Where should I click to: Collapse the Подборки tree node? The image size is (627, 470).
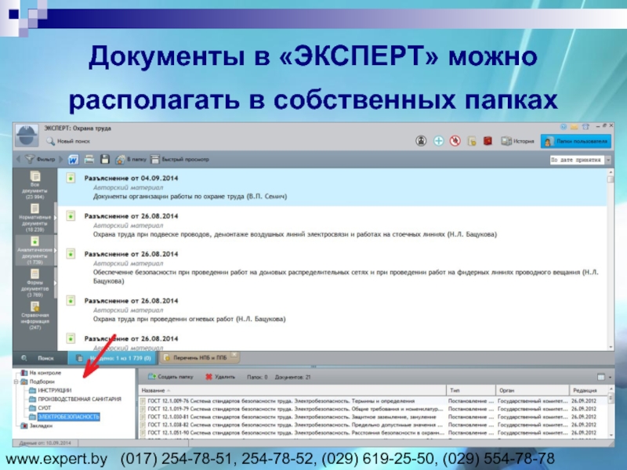(16, 381)
